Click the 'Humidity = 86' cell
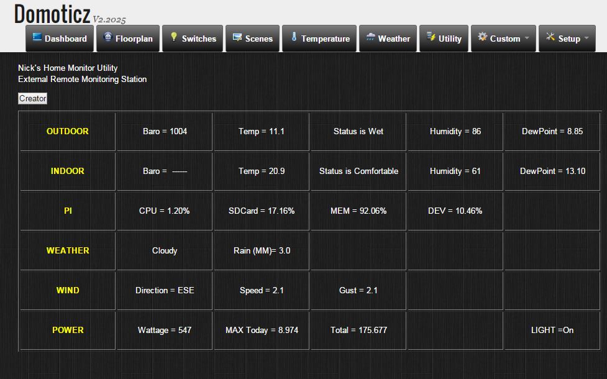The height and width of the screenshot is (379, 607). (x=455, y=131)
